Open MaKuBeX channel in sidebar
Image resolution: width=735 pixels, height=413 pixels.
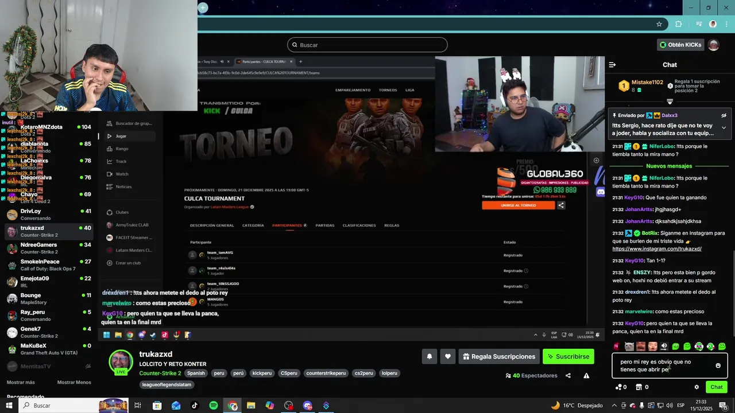pos(49,349)
